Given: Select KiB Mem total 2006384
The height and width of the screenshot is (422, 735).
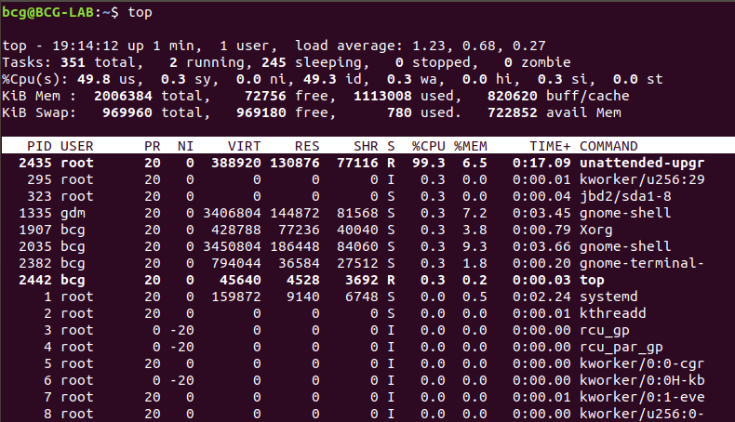Looking at the screenshot, I should (124, 96).
